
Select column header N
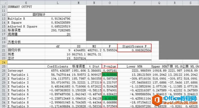pyautogui.click(x=94, y=3)
